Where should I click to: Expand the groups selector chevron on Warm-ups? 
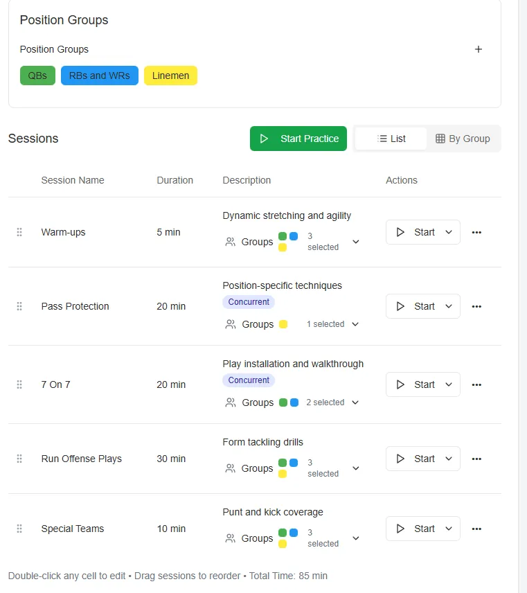[355, 242]
